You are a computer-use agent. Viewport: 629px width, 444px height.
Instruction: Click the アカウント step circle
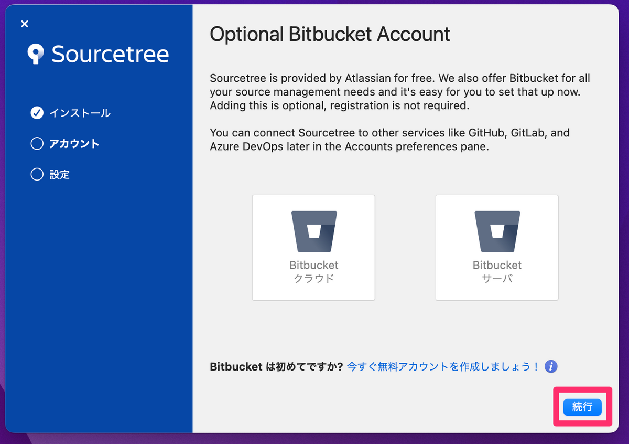(37, 144)
